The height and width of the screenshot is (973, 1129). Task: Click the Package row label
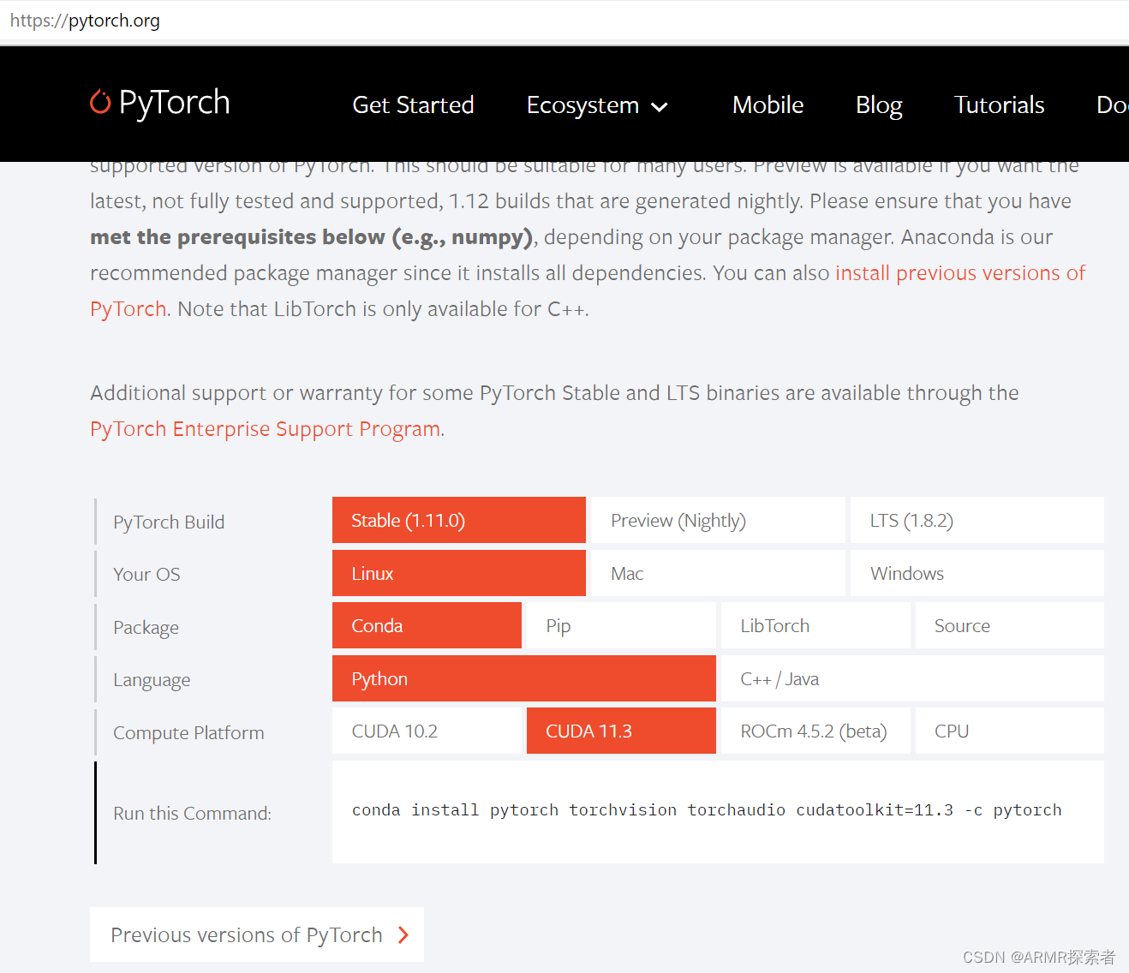click(146, 628)
